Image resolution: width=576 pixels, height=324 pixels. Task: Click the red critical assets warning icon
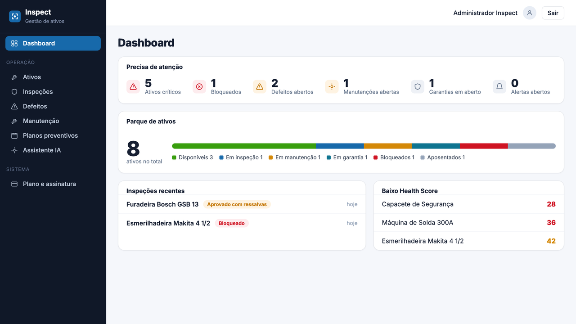133,87
